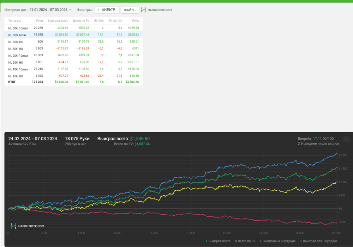Click the €959.58 rake value
Viewport: 353px width, 247px height.
[x=133, y=28]
